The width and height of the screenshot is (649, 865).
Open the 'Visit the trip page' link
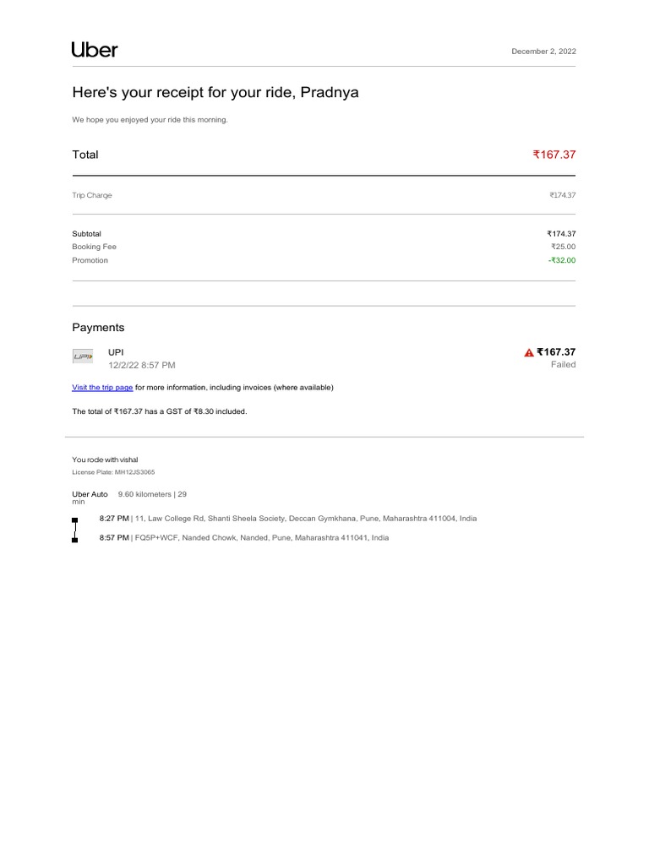(102, 387)
